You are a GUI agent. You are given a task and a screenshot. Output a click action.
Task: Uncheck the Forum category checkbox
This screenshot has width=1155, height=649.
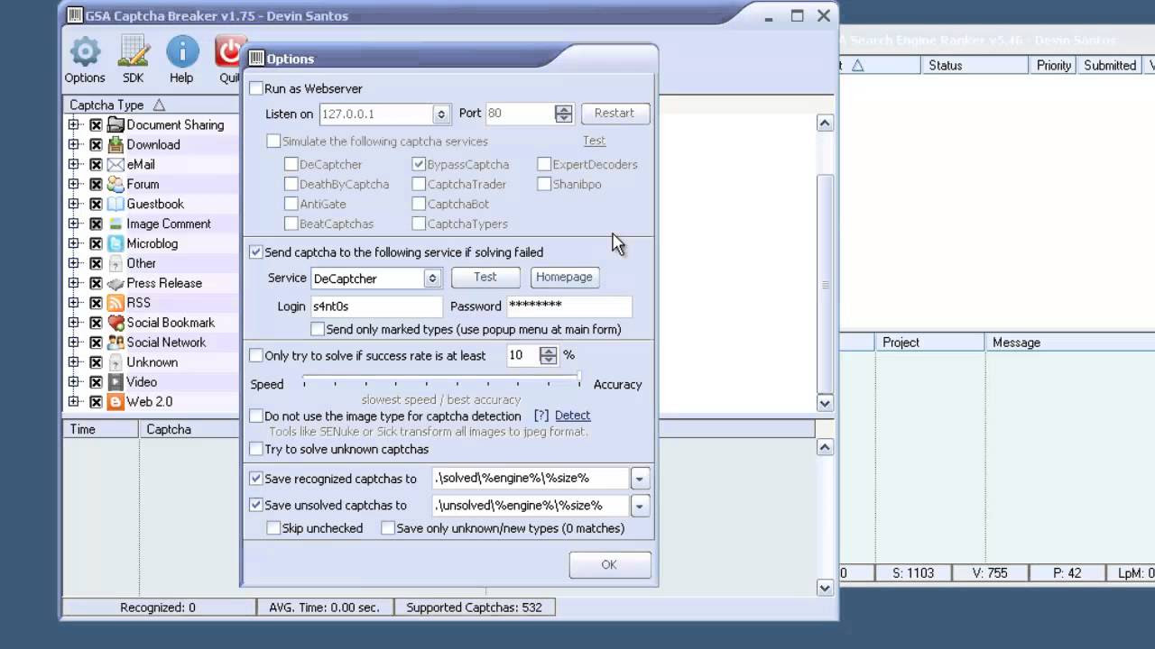(96, 184)
